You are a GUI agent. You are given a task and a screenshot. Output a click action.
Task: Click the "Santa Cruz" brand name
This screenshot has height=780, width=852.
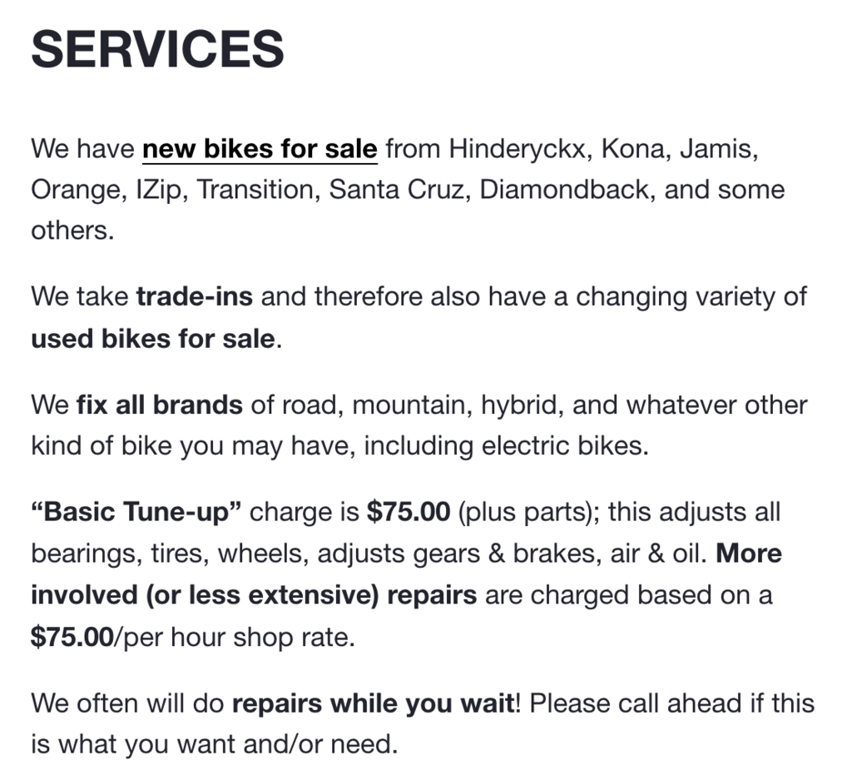[397, 190]
